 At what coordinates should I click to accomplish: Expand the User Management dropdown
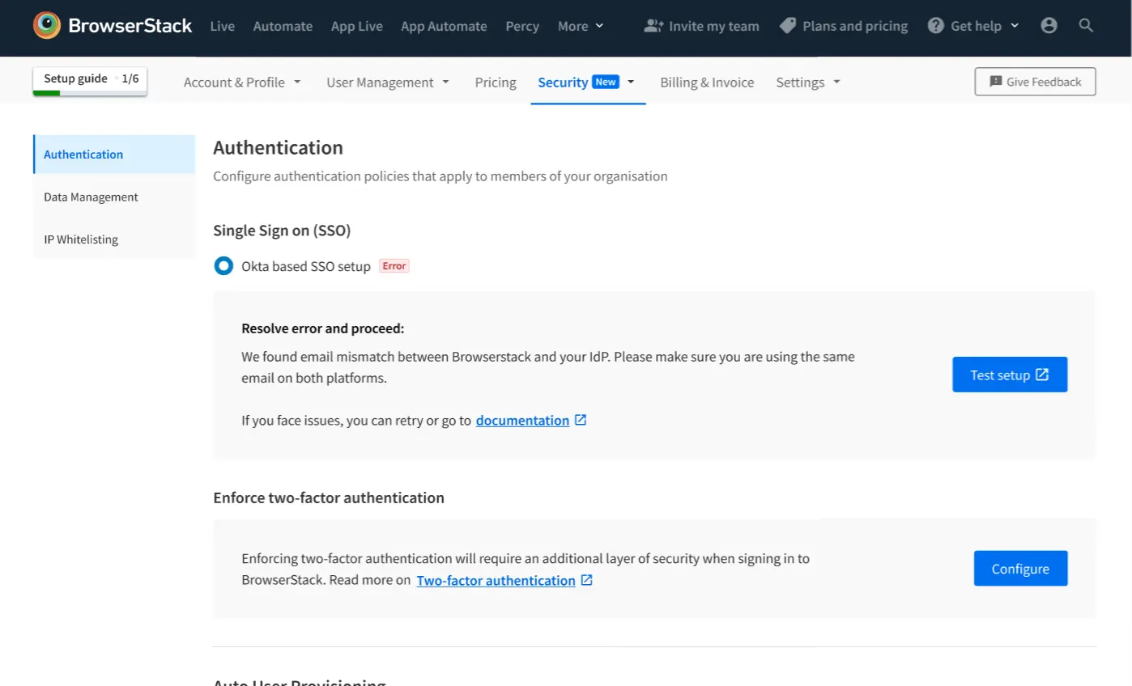[388, 83]
